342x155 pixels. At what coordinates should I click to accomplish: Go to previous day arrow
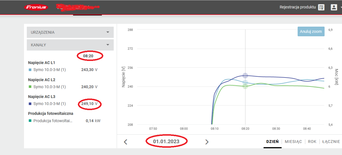pyautogui.click(x=125, y=142)
